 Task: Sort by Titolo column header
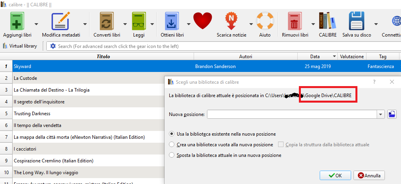click(103, 57)
